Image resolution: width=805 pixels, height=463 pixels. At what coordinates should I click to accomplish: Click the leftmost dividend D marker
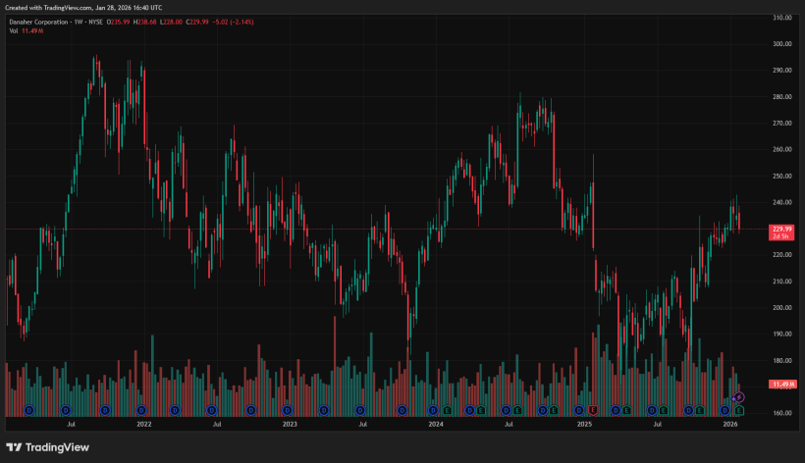pos(28,409)
